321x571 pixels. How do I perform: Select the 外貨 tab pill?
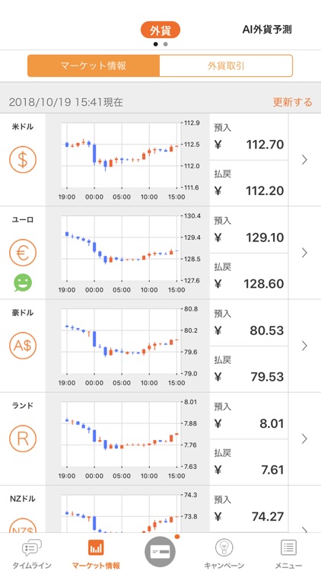[x=160, y=30]
